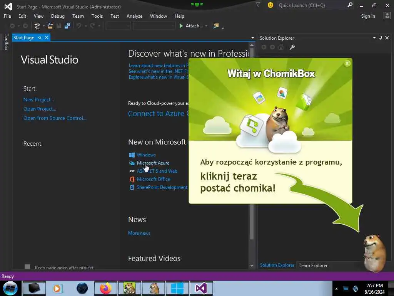Click the ChomikBox hamster character on the desktop

point(375,253)
